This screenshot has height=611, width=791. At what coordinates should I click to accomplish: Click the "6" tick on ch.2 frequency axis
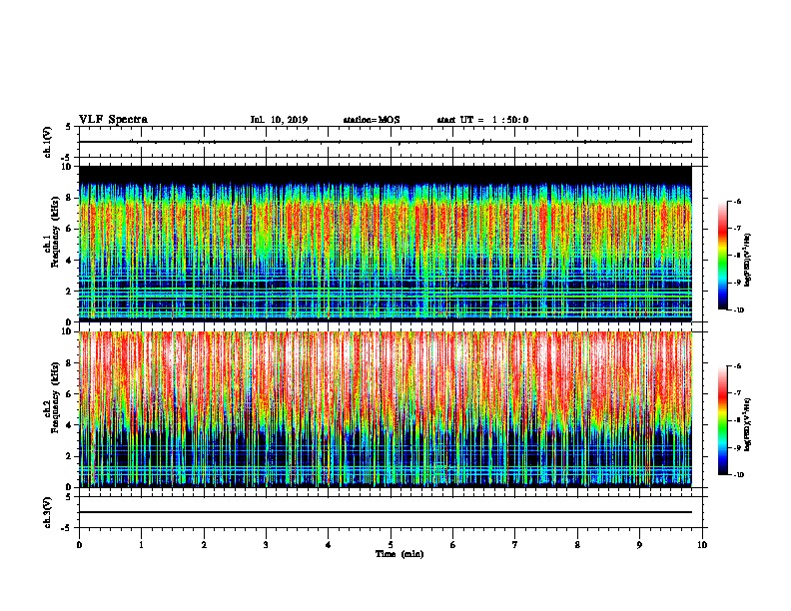click(x=70, y=394)
